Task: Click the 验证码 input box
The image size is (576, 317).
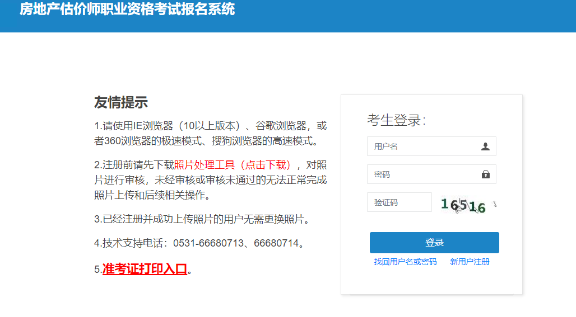Action: click(x=399, y=202)
